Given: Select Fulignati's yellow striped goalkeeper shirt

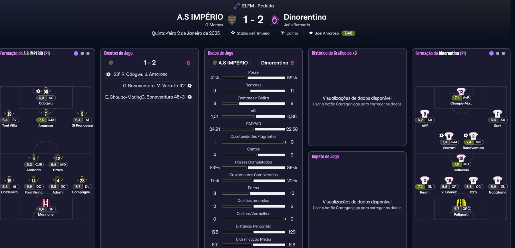Looking at the screenshot, I should pyautogui.click(x=461, y=203).
